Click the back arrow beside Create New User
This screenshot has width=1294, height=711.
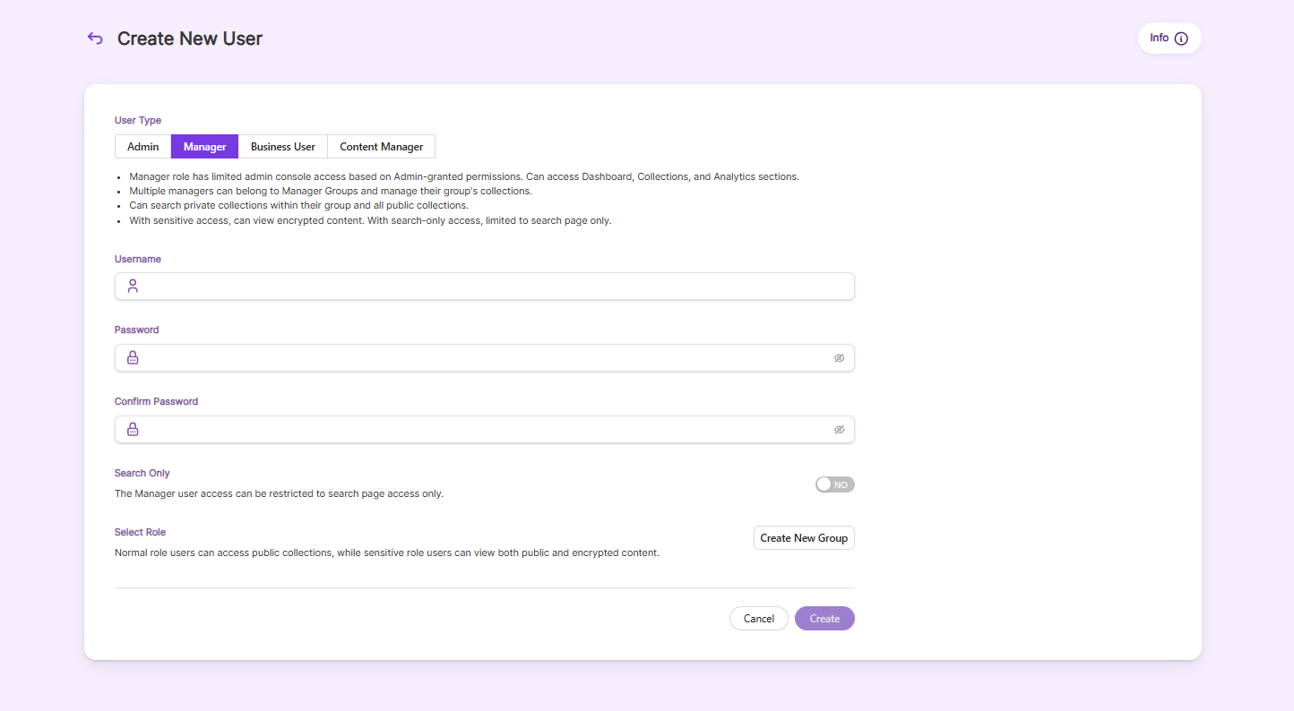pos(95,38)
